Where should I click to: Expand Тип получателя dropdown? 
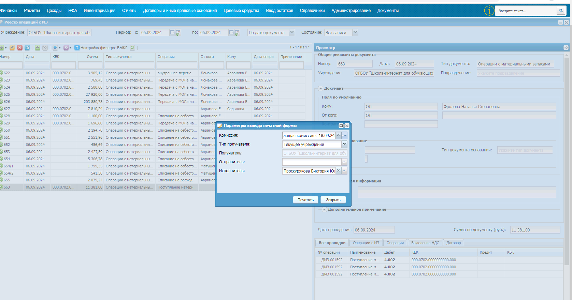344,144
